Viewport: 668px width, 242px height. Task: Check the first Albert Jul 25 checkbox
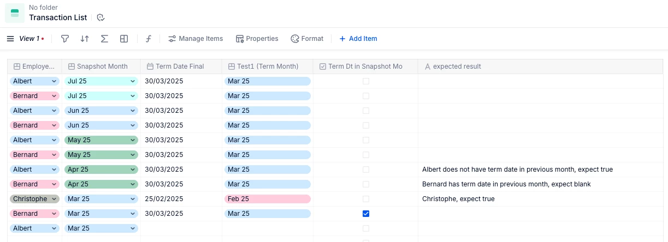click(366, 81)
